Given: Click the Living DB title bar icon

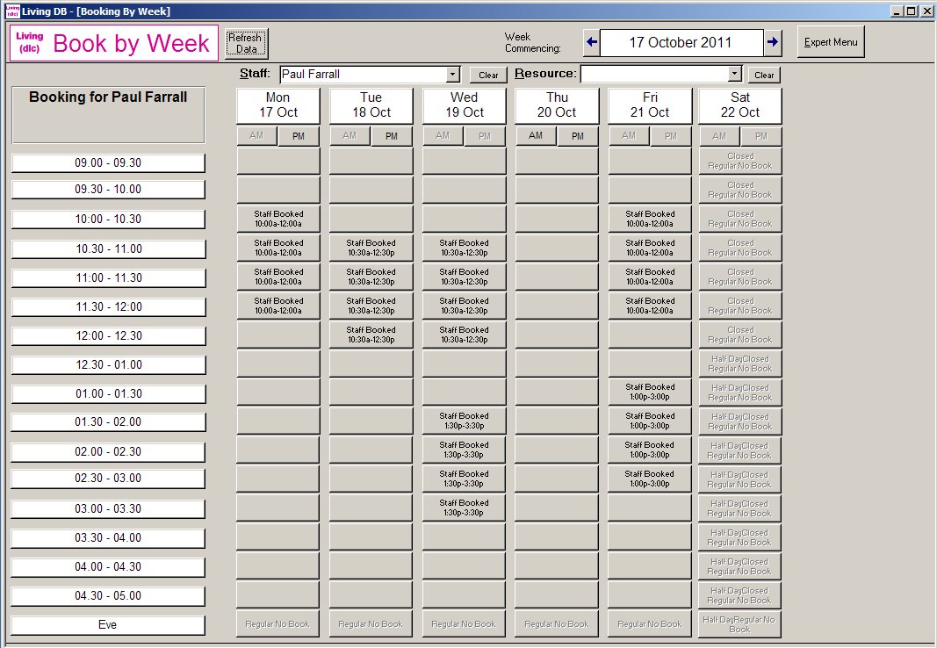Looking at the screenshot, I should pyautogui.click(x=11, y=11).
